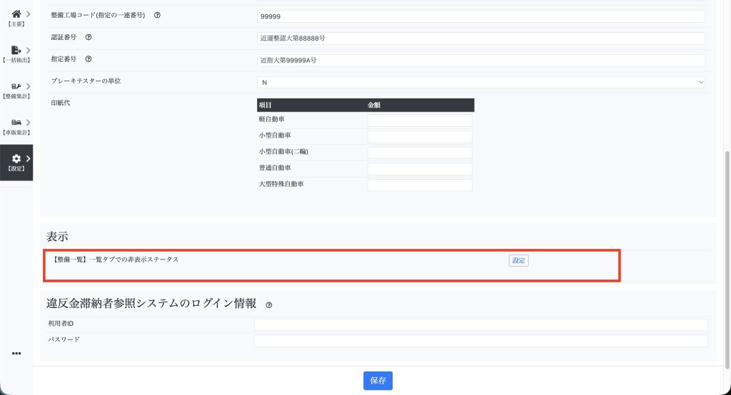The image size is (731, 395).
Task: Select the 【設定】 gear icon in sidebar
Action: click(x=16, y=160)
